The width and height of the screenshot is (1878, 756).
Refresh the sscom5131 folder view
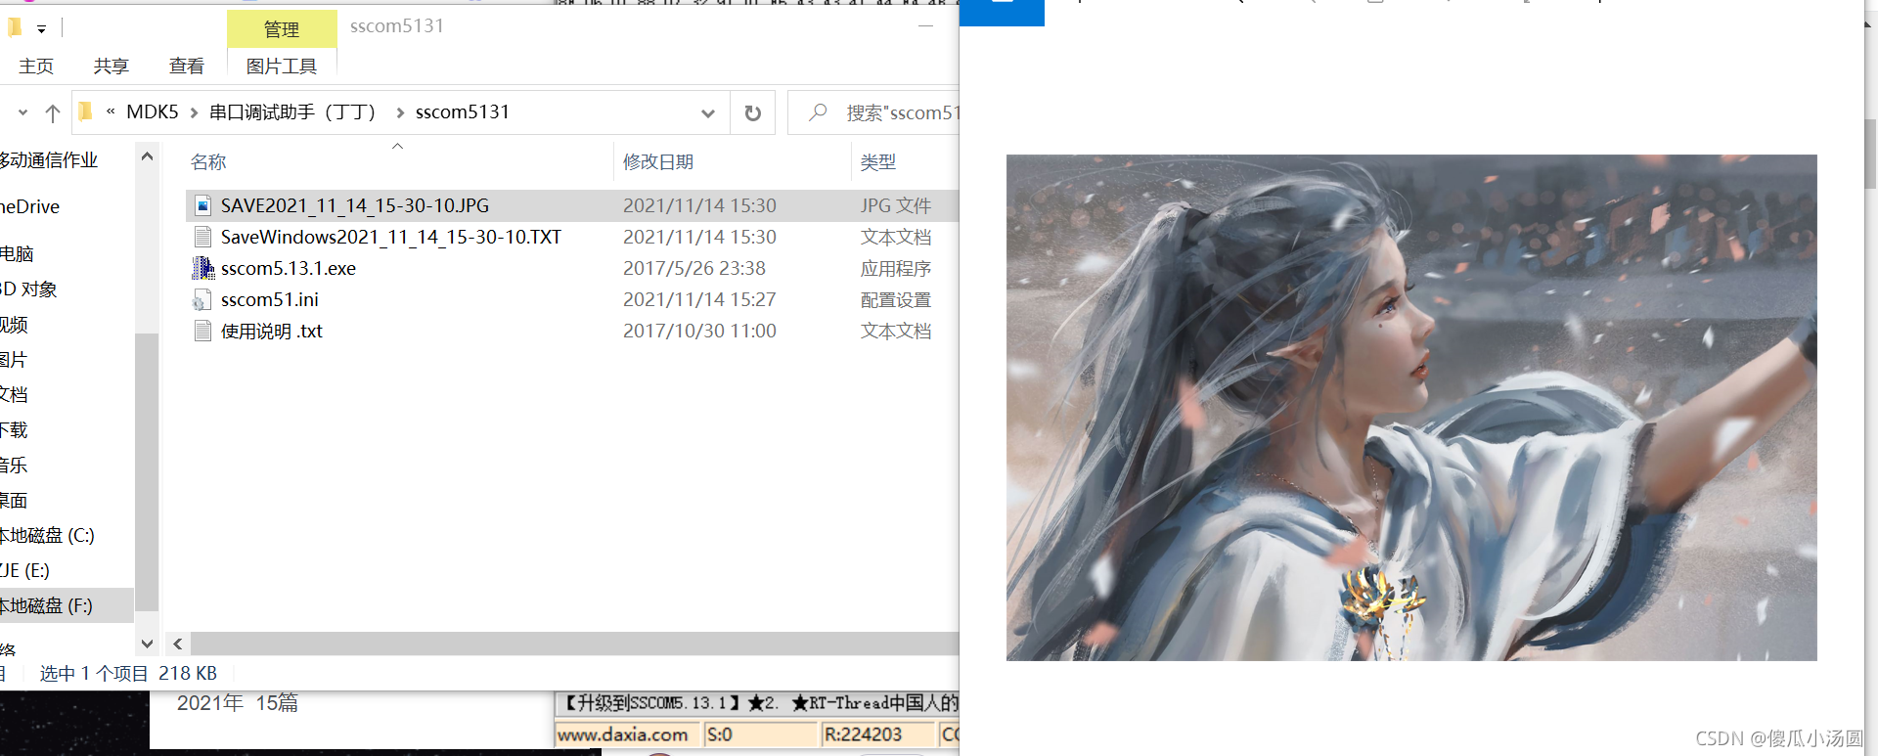pos(753,112)
